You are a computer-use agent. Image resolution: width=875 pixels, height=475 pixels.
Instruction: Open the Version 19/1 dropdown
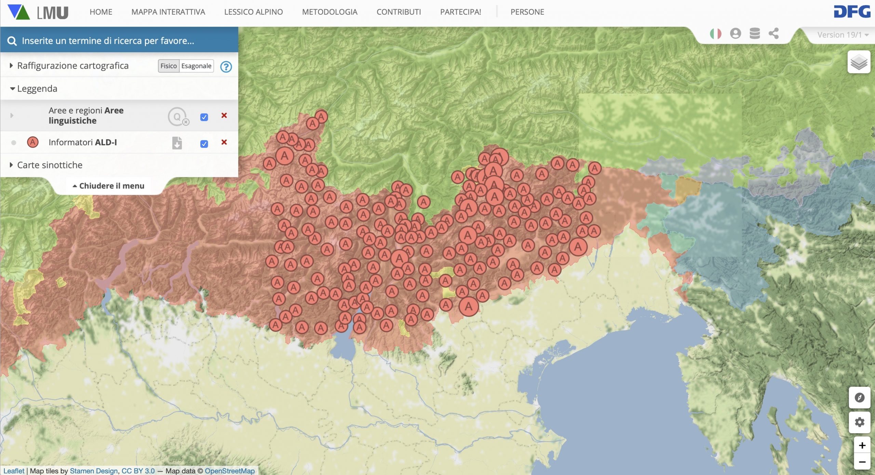coord(843,35)
